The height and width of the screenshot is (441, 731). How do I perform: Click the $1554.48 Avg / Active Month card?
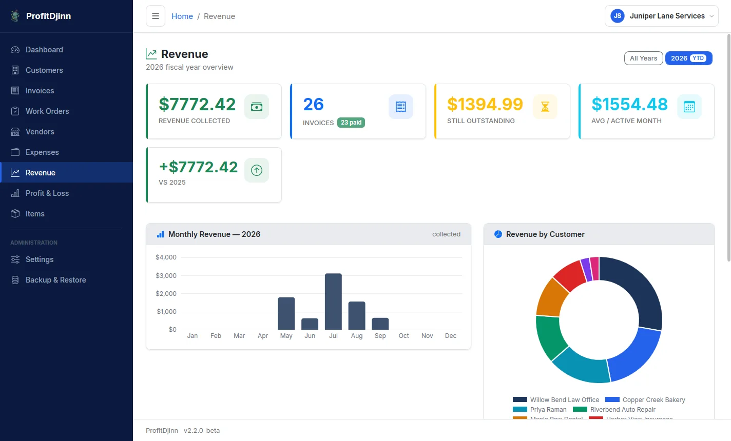click(x=646, y=111)
